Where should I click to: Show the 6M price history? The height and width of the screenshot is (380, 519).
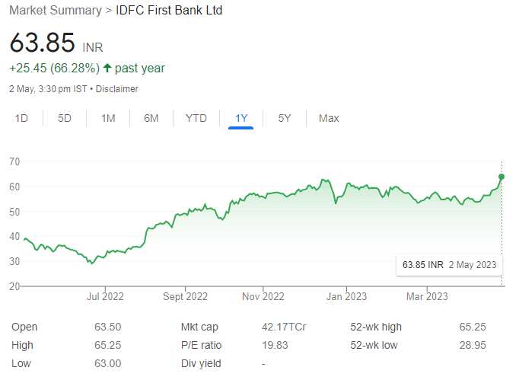tap(151, 118)
